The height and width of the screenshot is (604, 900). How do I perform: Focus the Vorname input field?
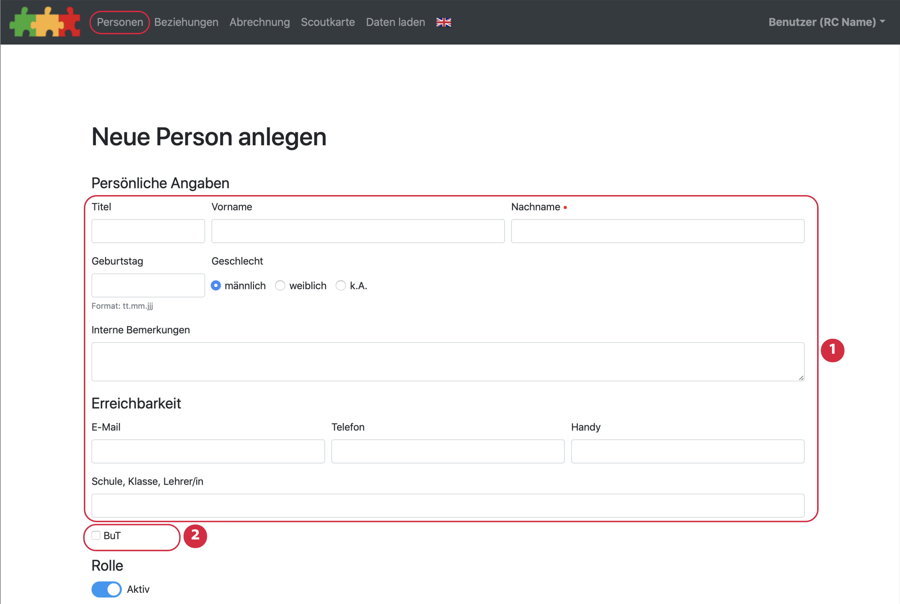coord(357,231)
